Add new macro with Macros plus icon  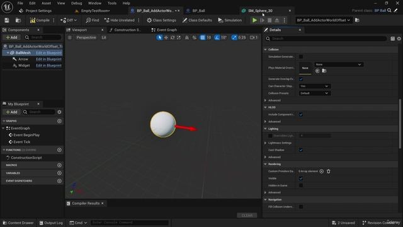pos(59,165)
